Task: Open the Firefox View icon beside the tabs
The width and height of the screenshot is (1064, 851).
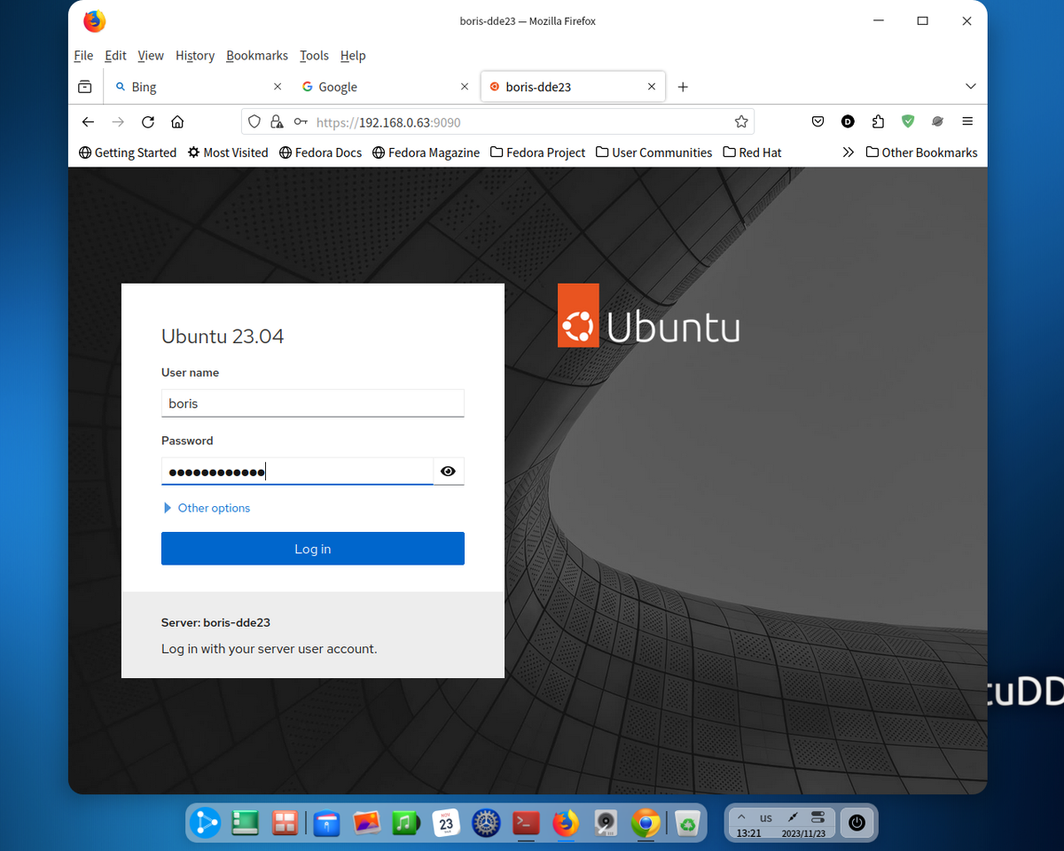Action: 84,87
